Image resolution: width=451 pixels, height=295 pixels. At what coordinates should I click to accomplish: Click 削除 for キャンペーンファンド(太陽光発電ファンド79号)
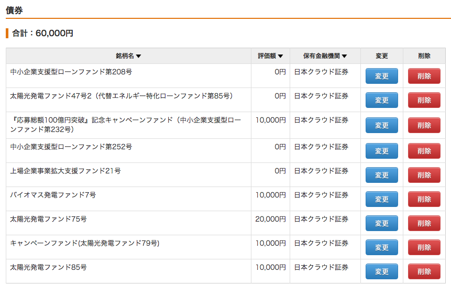click(424, 247)
